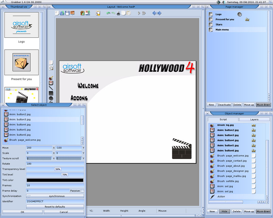Click the Page manager scroll-down arrow
Viewport: 273px width, 218px height.
point(269,100)
